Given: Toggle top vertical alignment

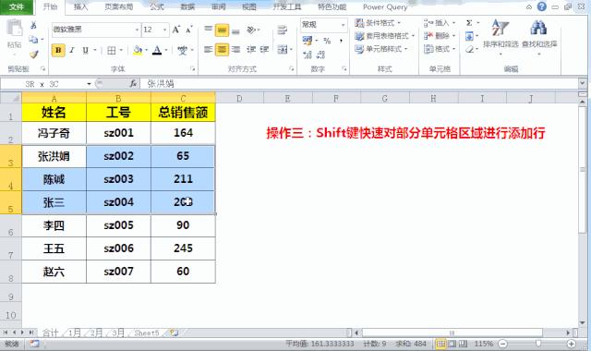Looking at the screenshot, I should [208, 30].
